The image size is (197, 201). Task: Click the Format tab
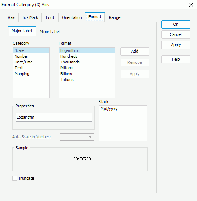tap(95, 17)
